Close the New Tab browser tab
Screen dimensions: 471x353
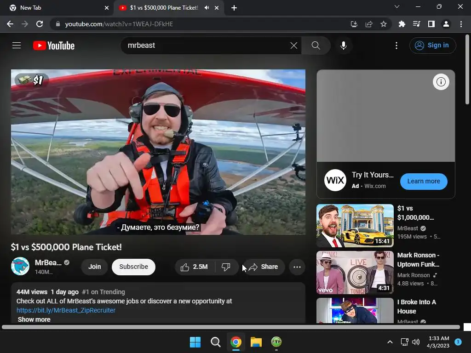pyautogui.click(x=107, y=8)
